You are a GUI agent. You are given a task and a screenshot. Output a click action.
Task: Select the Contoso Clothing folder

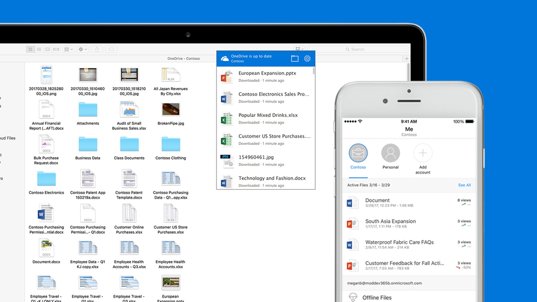coord(171,148)
